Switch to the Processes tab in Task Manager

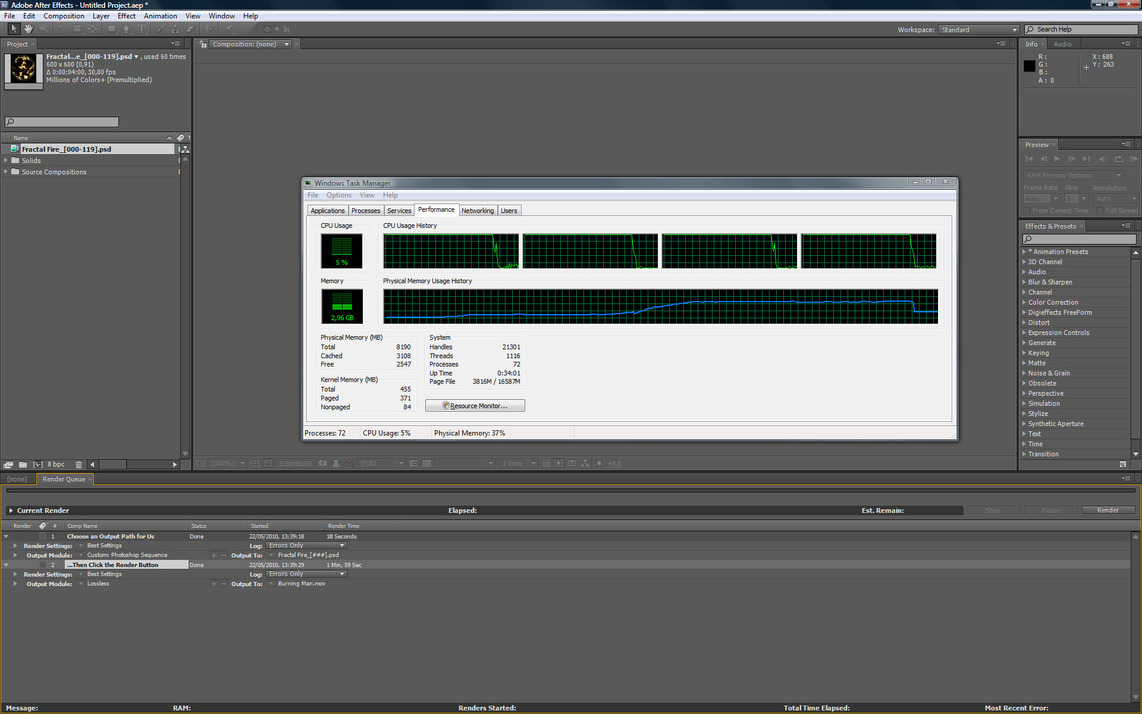[365, 211]
